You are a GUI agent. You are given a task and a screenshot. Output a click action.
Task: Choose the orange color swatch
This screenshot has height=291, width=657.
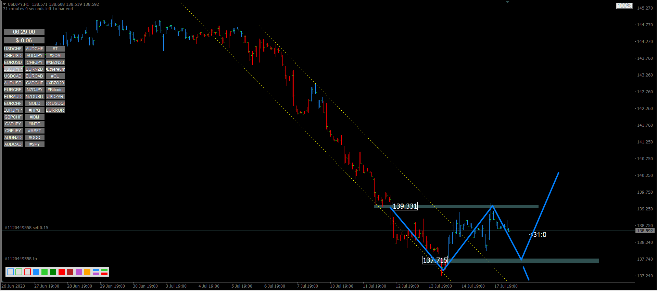(x=87, y=272)
